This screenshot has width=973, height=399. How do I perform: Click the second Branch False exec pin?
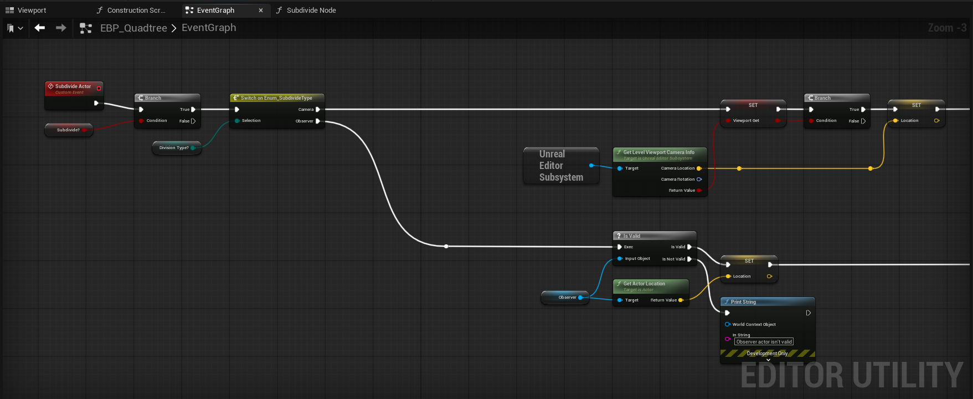point(863,121)
